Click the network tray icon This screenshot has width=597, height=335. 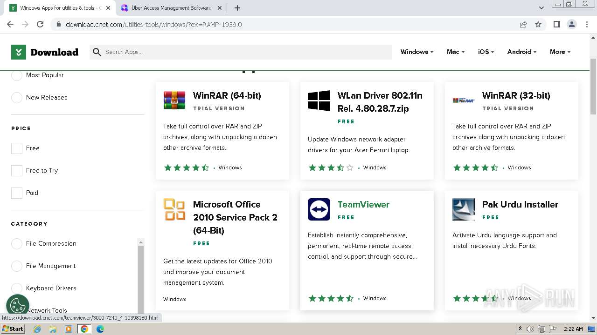(541, 329)
